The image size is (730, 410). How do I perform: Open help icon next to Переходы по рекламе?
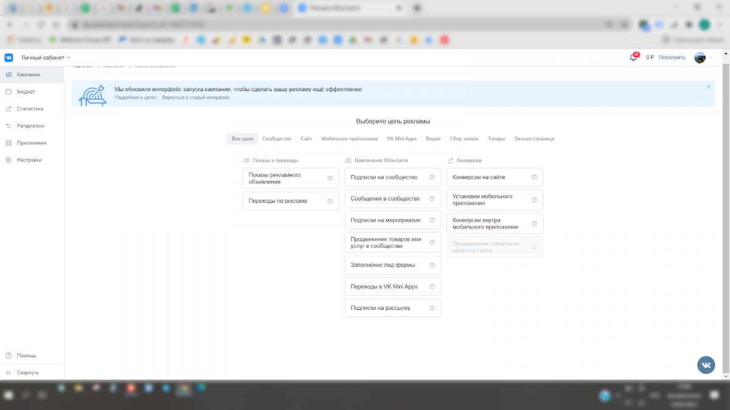(330, 201)
